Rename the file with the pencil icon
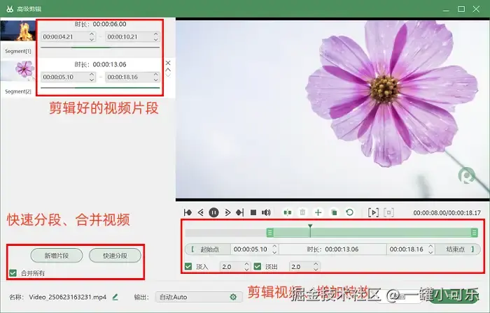The width and height of the screenshot is (490, 313). click(115, 297)
